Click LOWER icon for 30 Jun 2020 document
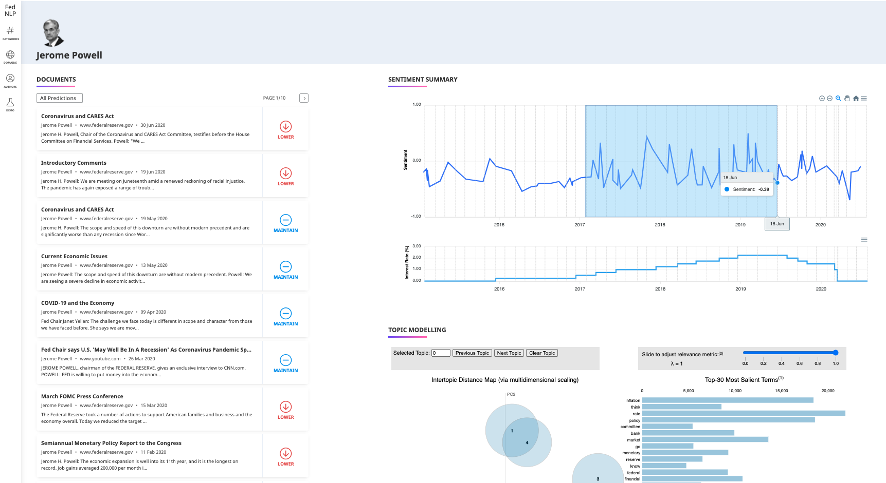The image size is (886, 483). click(286, 126)
